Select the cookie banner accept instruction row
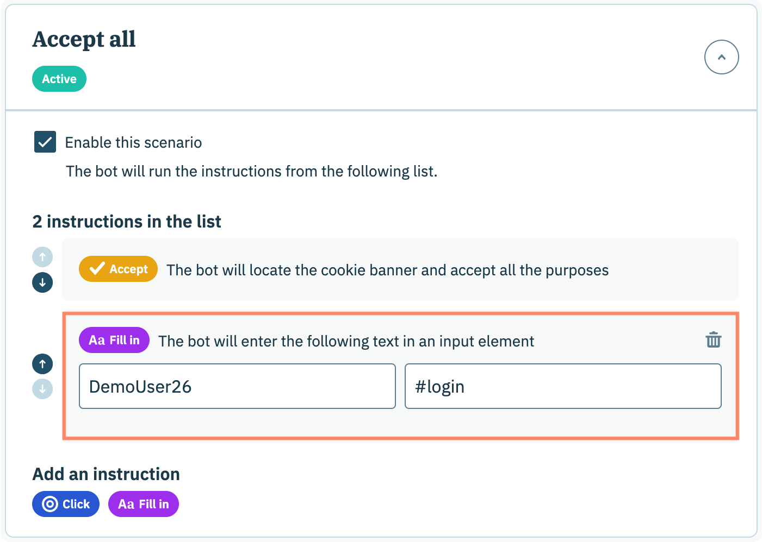762x542 pixels. [x=387, y=270]
